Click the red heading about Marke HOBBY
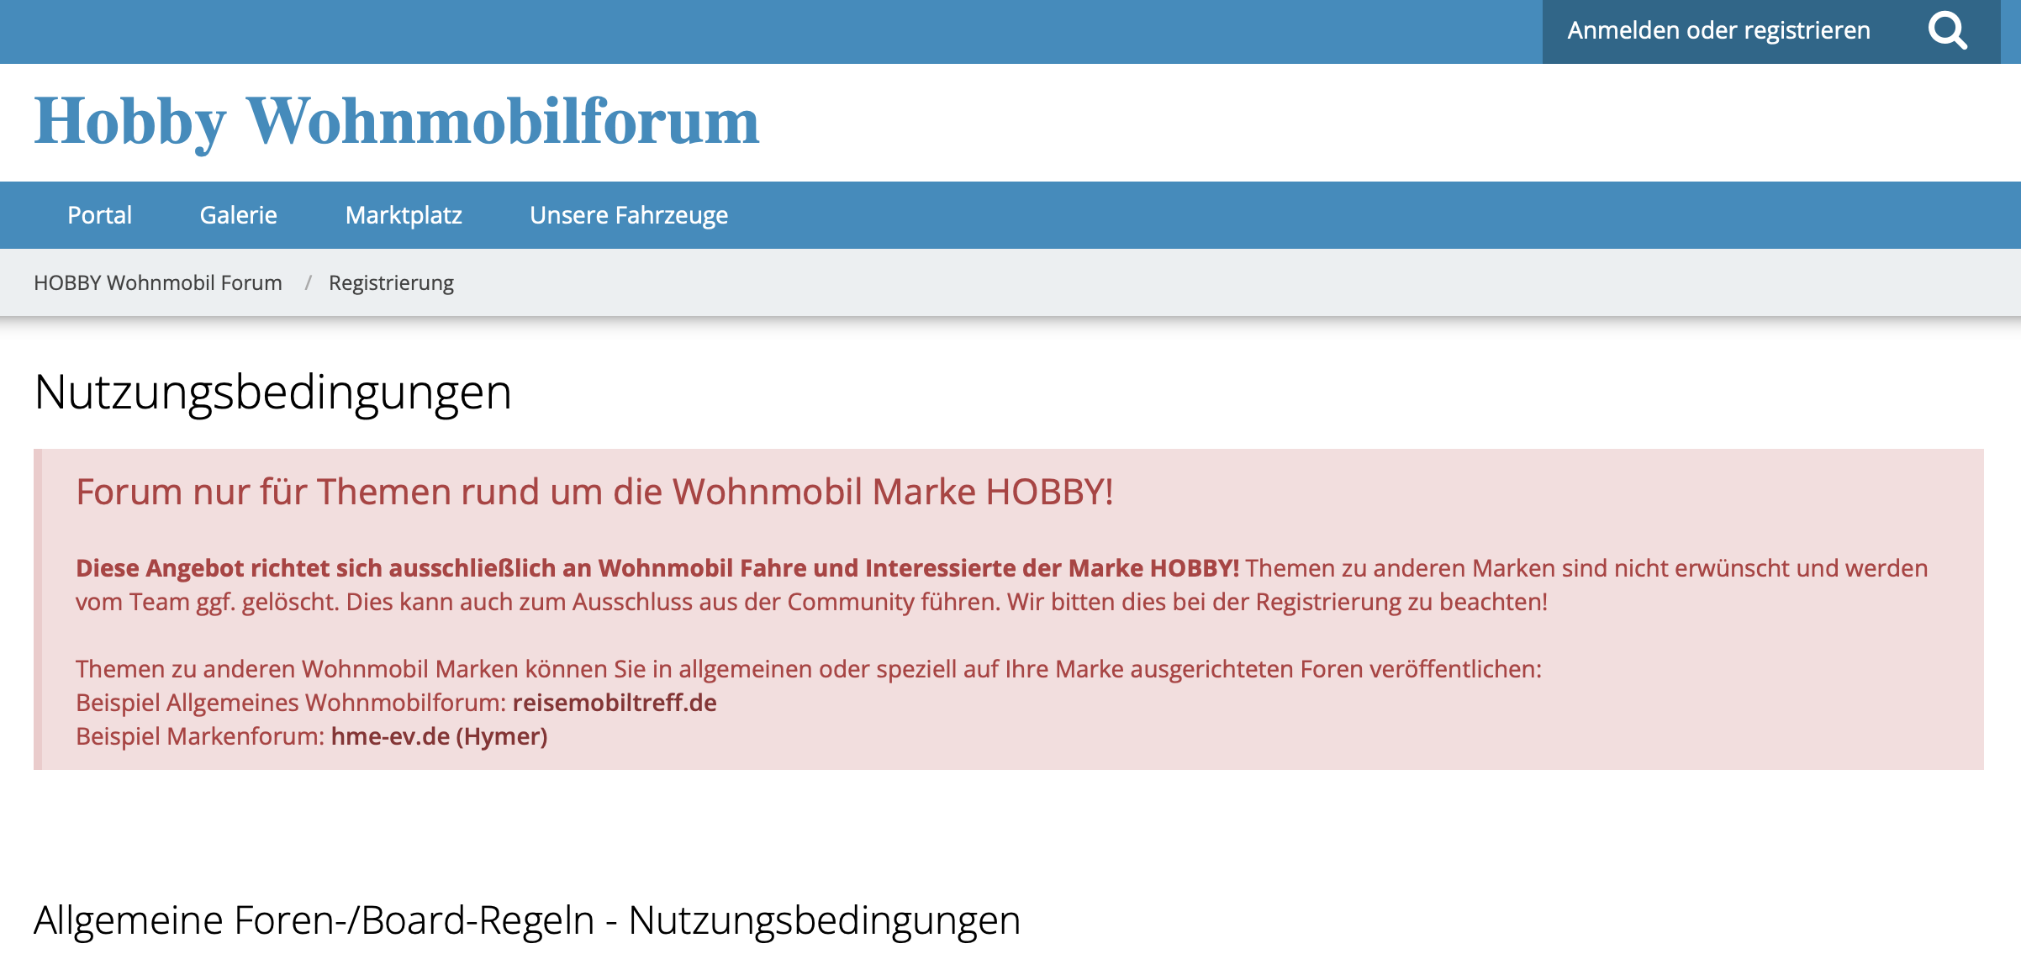2021x975 pixels. click(594, 492)
